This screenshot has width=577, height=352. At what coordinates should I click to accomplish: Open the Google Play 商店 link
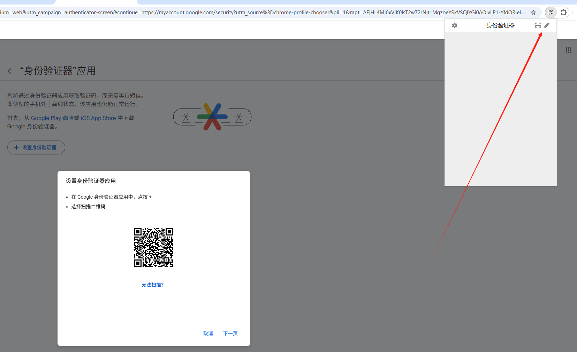[x=52, y=118]
